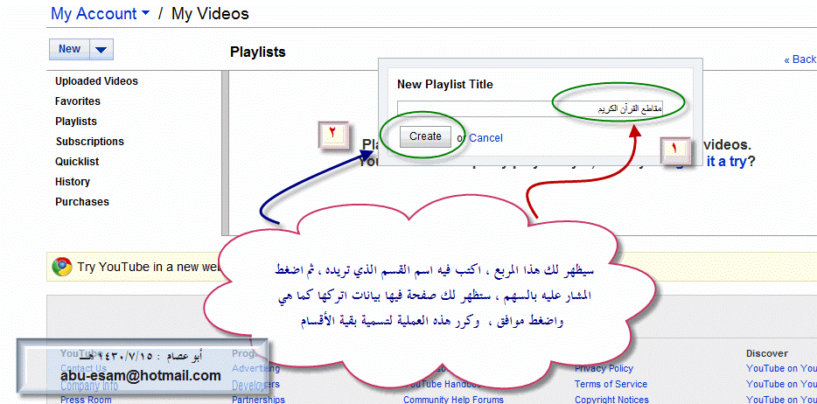Open Uploaded Videos in sidebar

pyautogui.click(x=96, y=81)
